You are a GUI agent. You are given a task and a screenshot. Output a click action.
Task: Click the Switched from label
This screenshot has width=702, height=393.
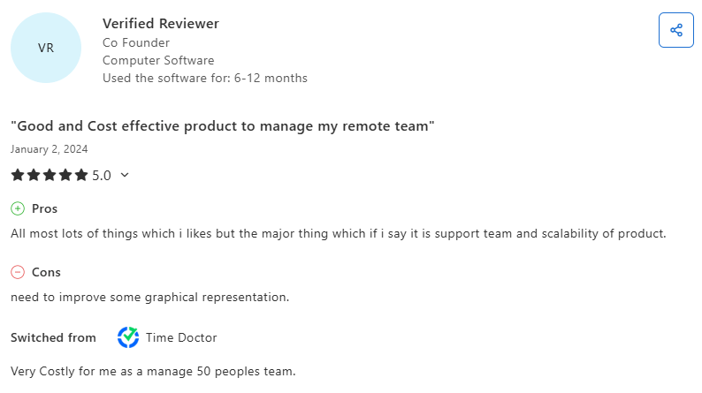point(53,337)
